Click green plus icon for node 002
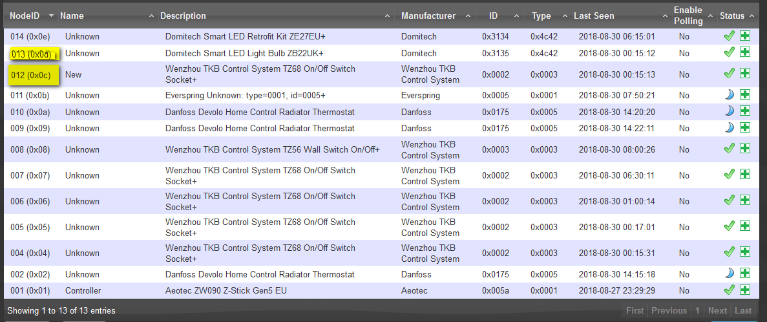This screenshot has height=322, width=767. (744, 273)
